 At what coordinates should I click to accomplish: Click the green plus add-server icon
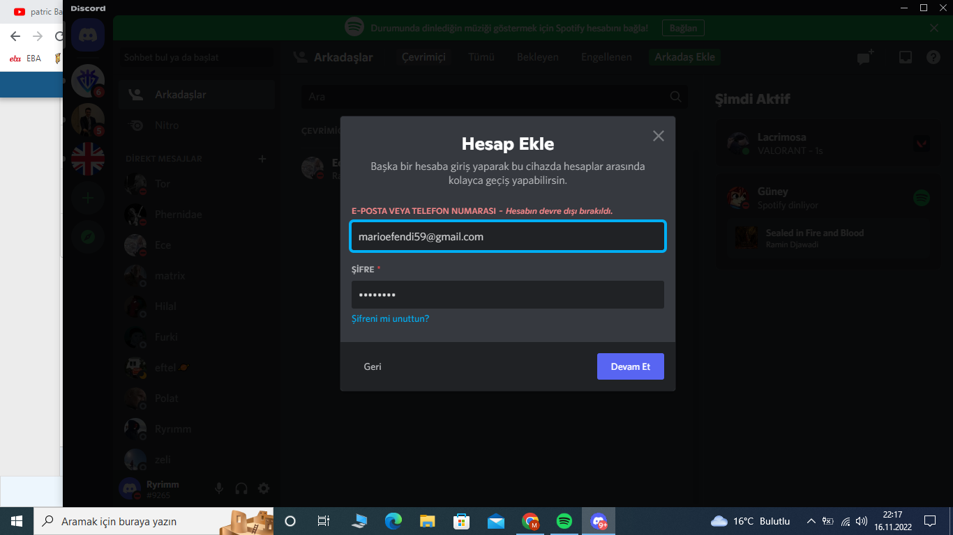point(88,198)
